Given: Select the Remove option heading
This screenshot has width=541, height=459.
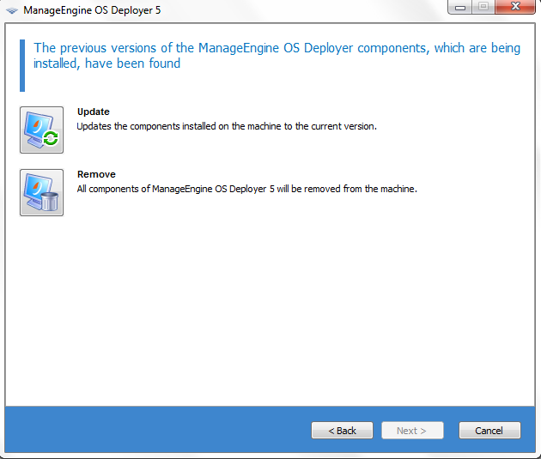Looking at the screenshot, I should click(96, 174).
